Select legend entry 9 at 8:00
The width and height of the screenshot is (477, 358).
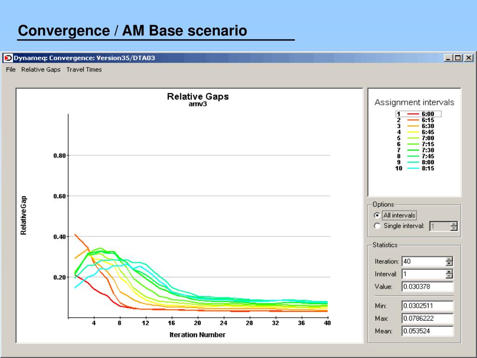tap(416, 162)
